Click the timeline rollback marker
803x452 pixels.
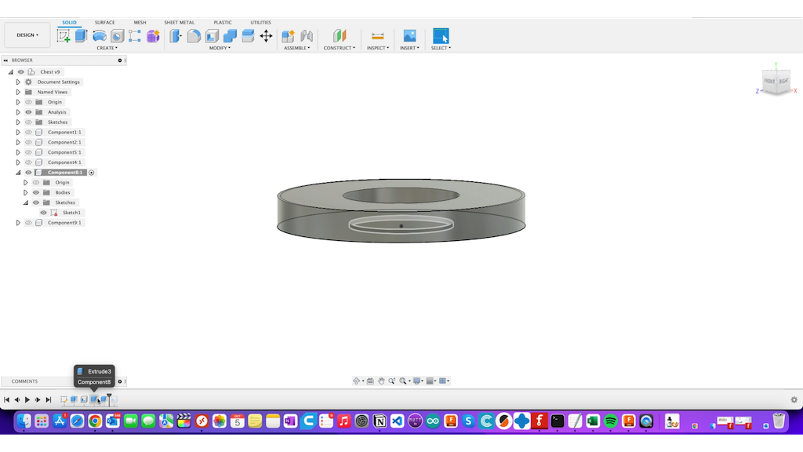tap(109, 399)
